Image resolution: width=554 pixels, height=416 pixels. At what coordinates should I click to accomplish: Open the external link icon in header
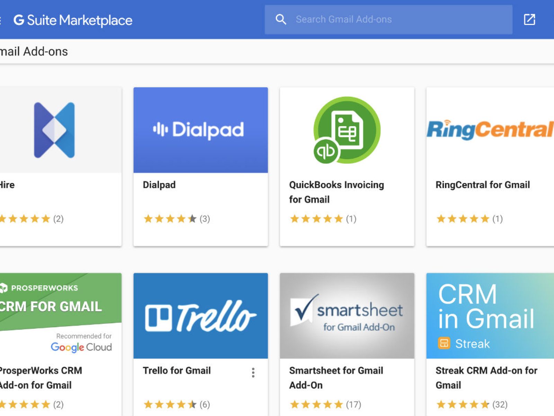529,19
